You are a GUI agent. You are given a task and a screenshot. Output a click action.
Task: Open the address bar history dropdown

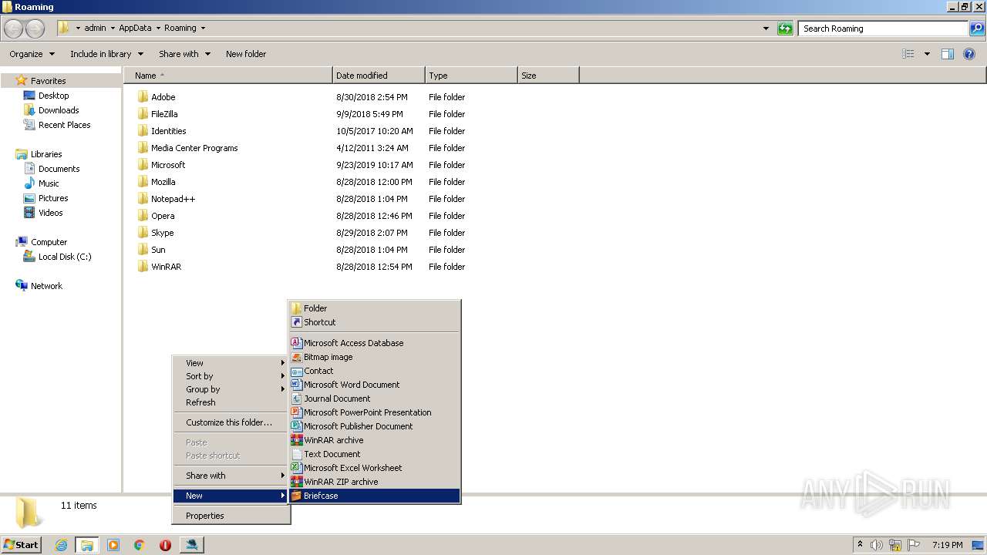point(766,29)
